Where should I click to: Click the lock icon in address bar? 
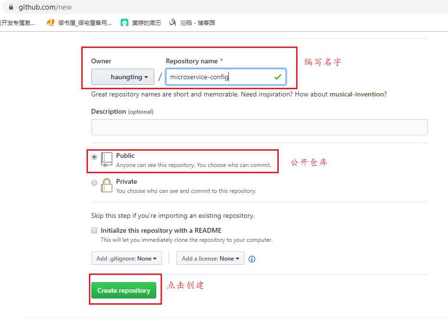pos(11,7)
